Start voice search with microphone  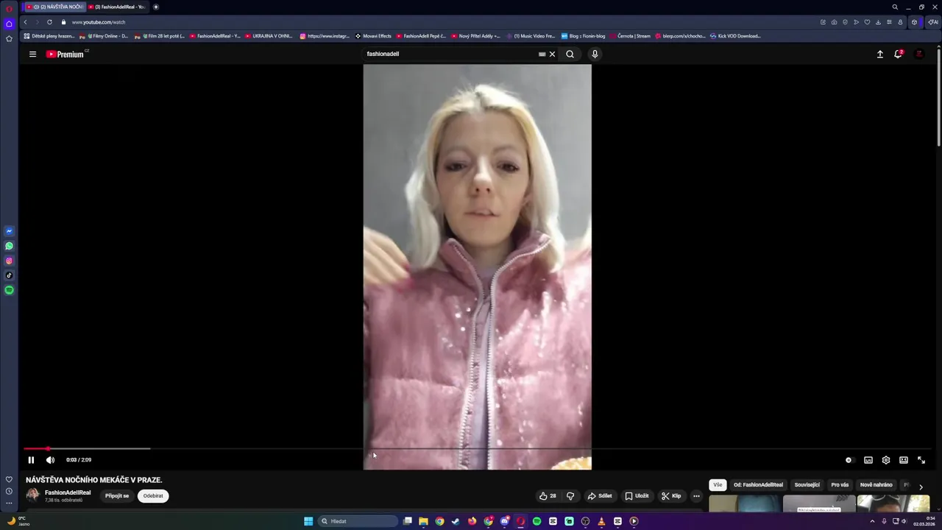tap(595, 54)
